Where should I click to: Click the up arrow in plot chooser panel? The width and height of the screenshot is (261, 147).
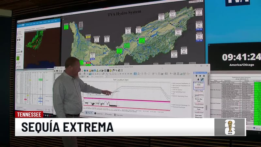click(197, 76)
